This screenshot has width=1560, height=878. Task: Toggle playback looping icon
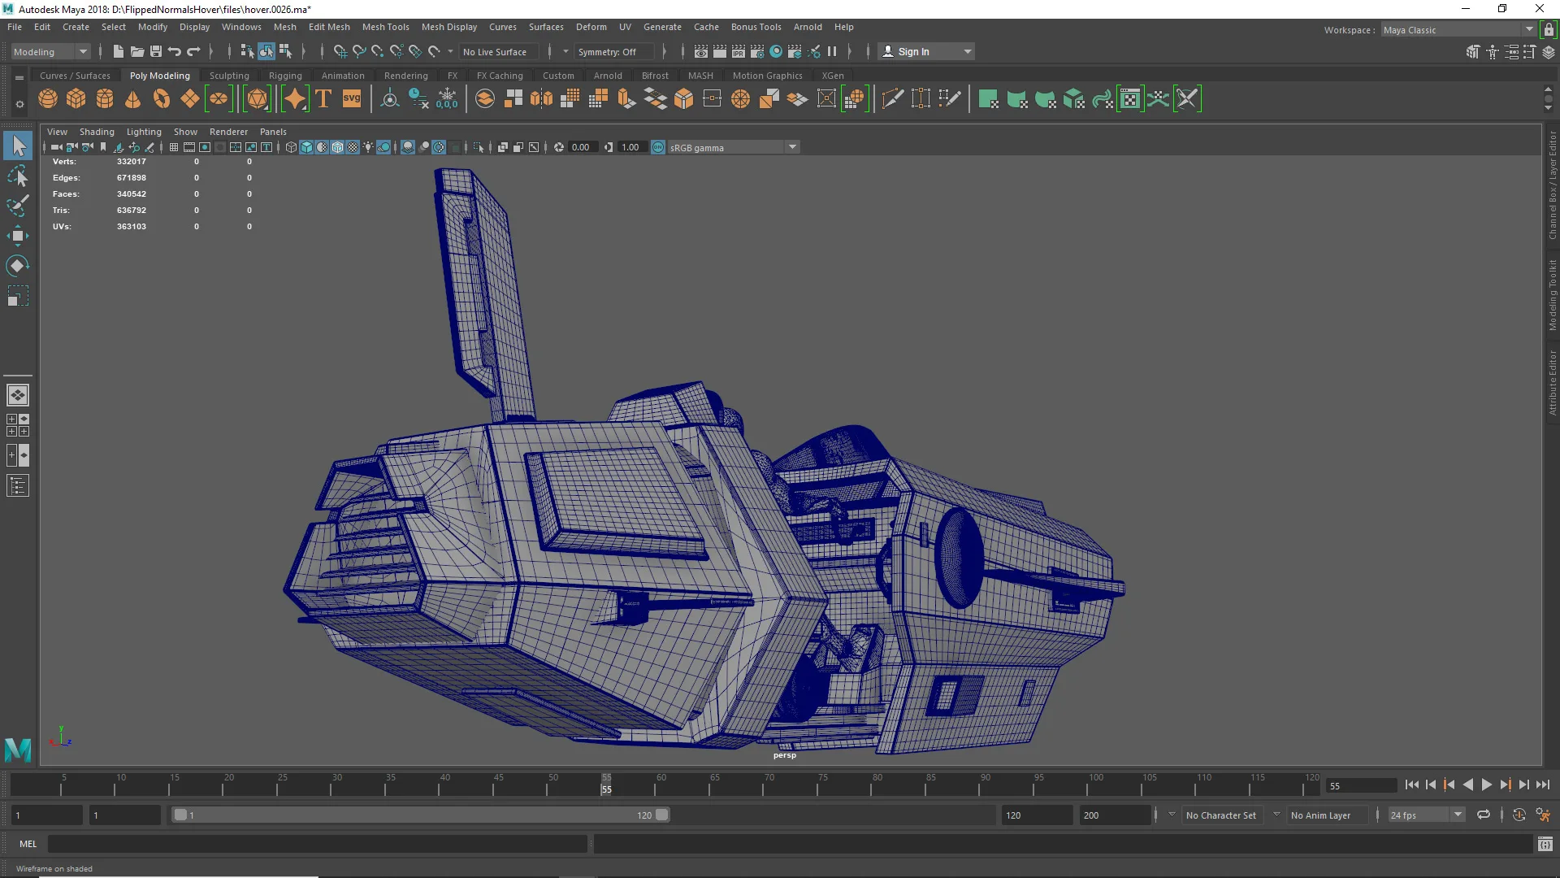[x=1483, y=815]
